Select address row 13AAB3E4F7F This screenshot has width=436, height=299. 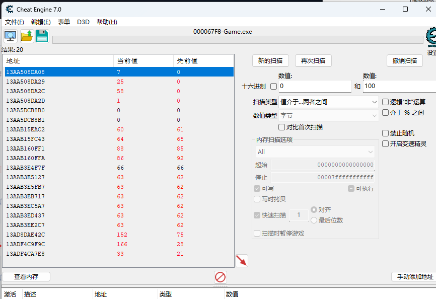119,168
